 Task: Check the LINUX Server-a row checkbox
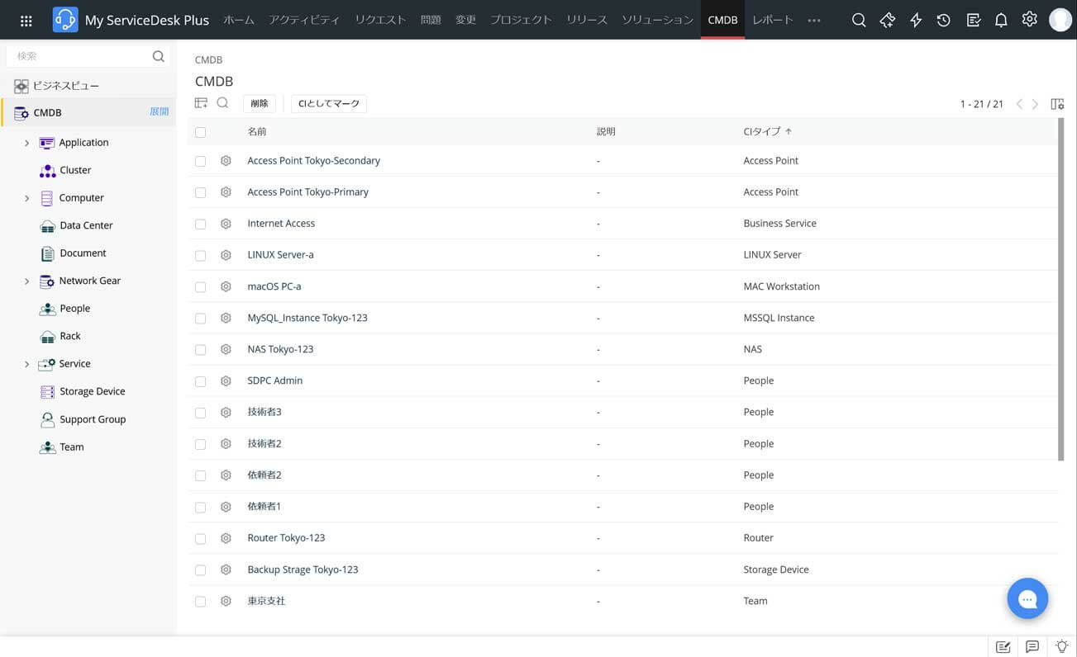(x=200, y=256)
